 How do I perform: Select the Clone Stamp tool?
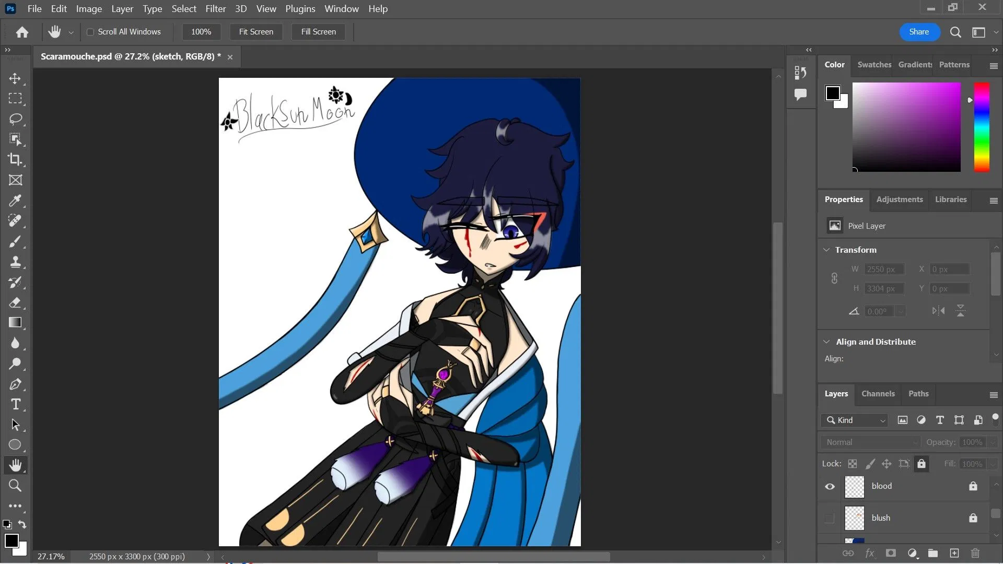[x=15, y=262]
